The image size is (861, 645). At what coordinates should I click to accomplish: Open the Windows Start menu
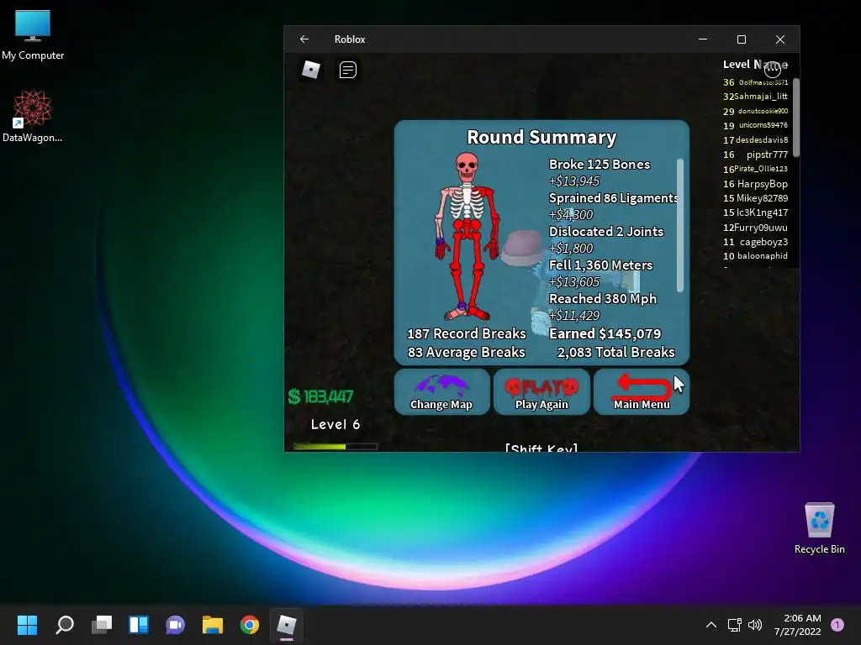click(27, 625)
